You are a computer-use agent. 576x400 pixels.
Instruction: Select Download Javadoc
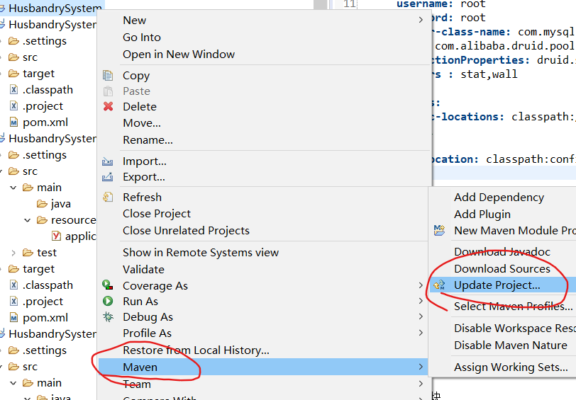[x=502, y=252]
